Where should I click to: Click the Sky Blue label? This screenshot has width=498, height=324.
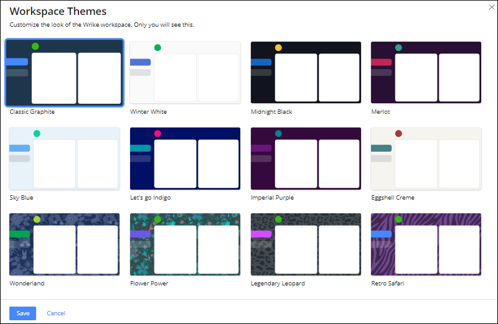pyautogui.click(x=21, y=197)
